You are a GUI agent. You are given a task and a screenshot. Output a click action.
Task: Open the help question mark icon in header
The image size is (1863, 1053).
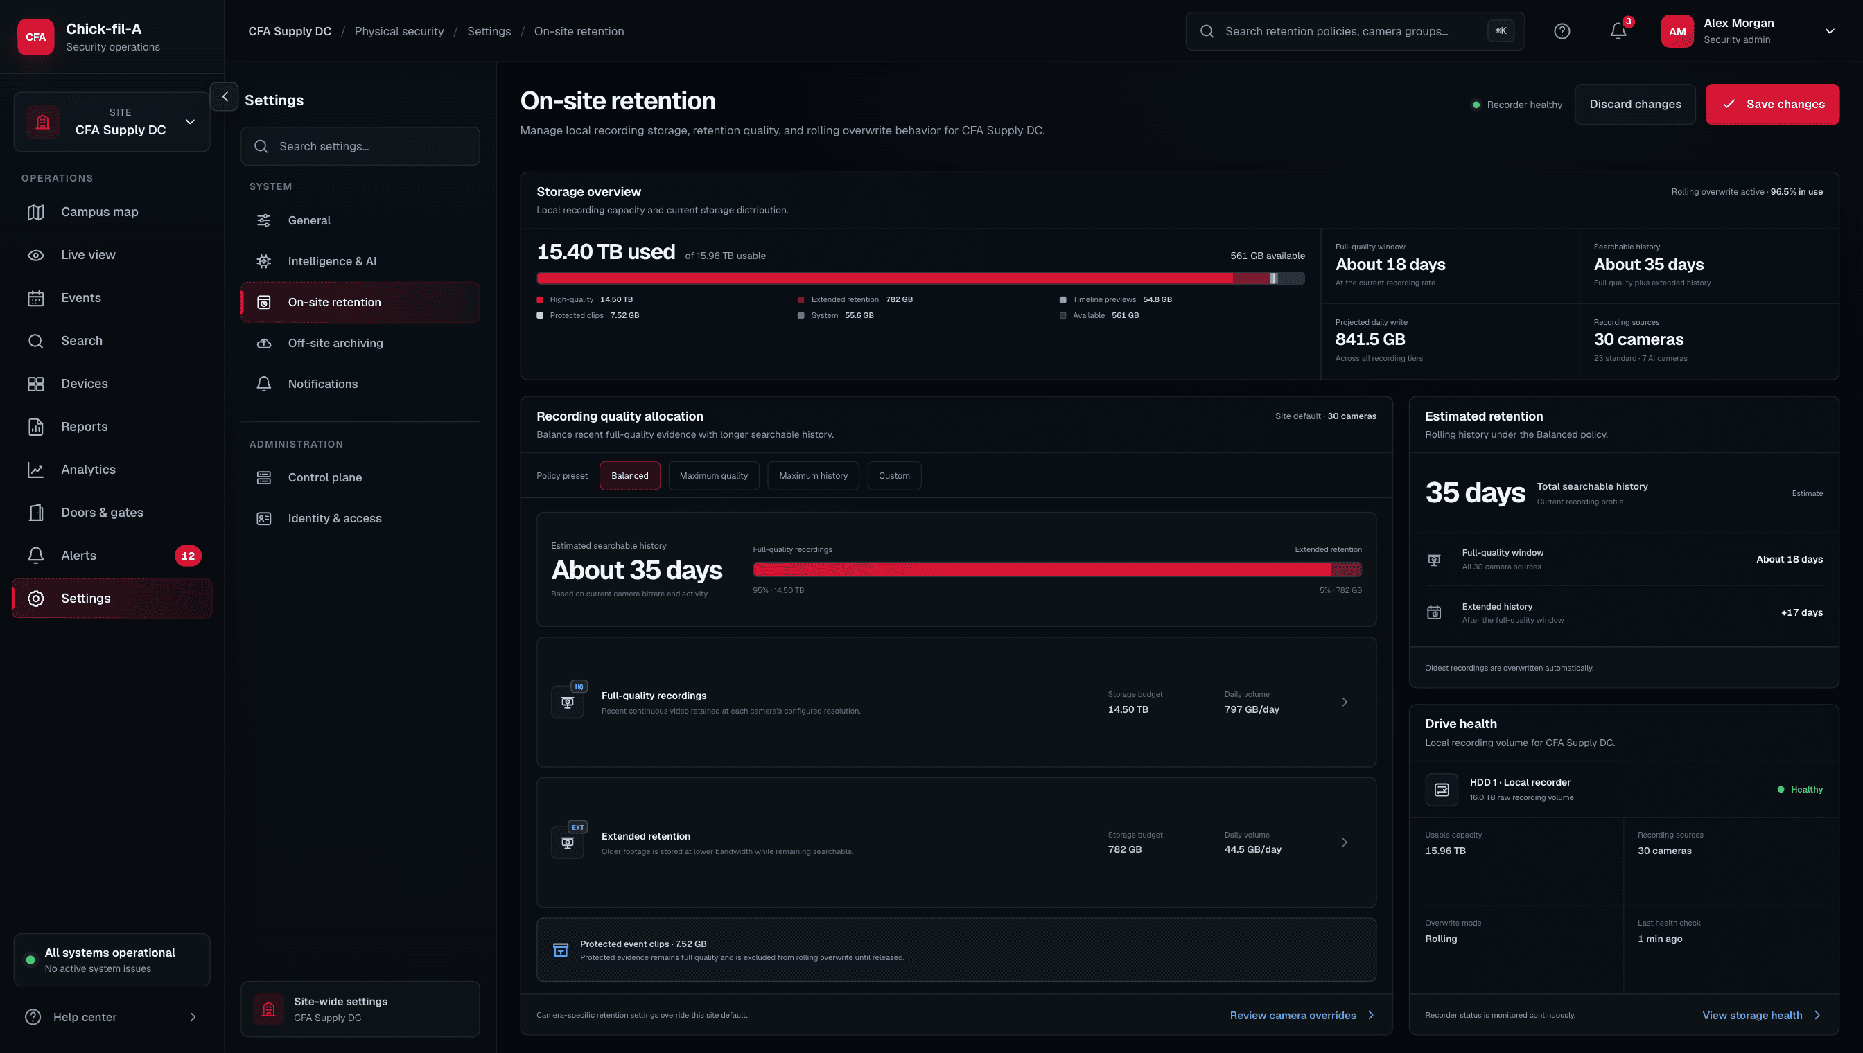coord(1562,31)
